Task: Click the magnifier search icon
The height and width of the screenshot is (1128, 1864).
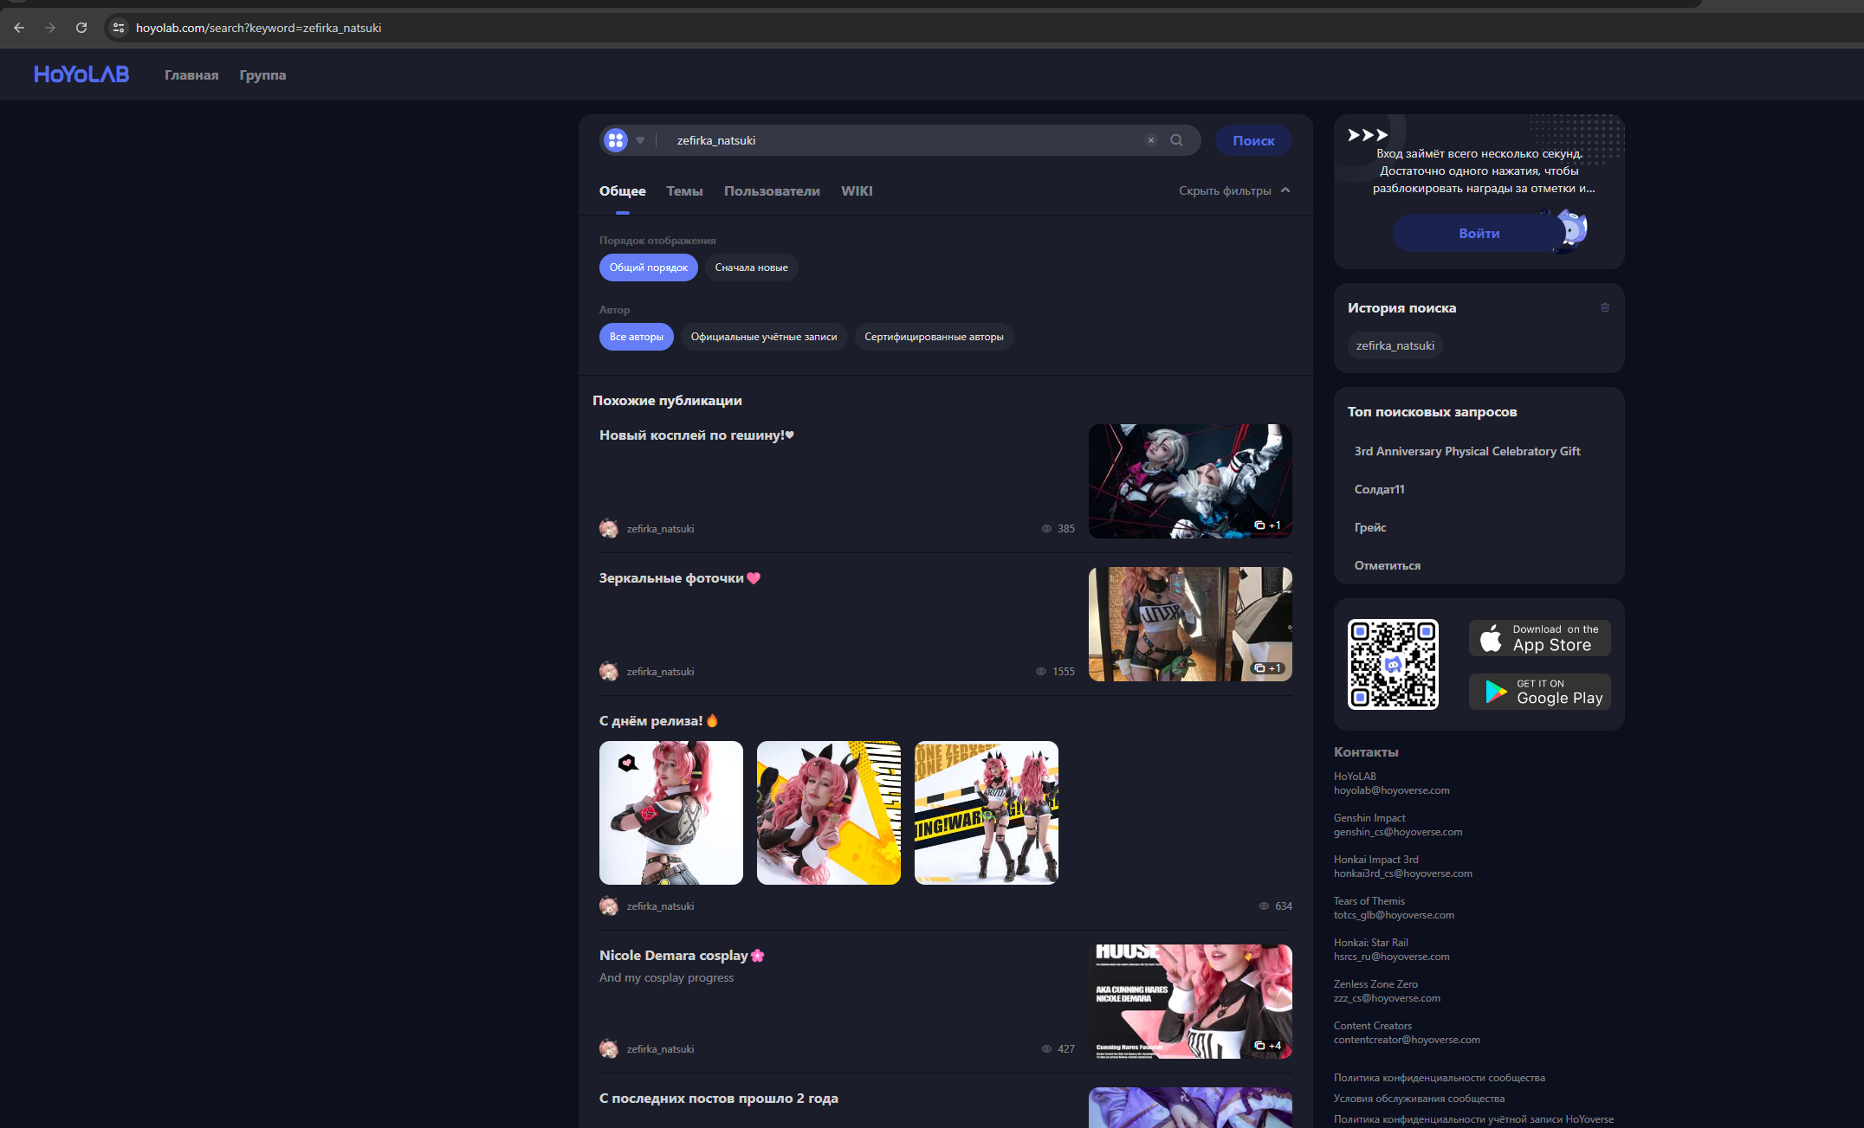Action: 1176,140
